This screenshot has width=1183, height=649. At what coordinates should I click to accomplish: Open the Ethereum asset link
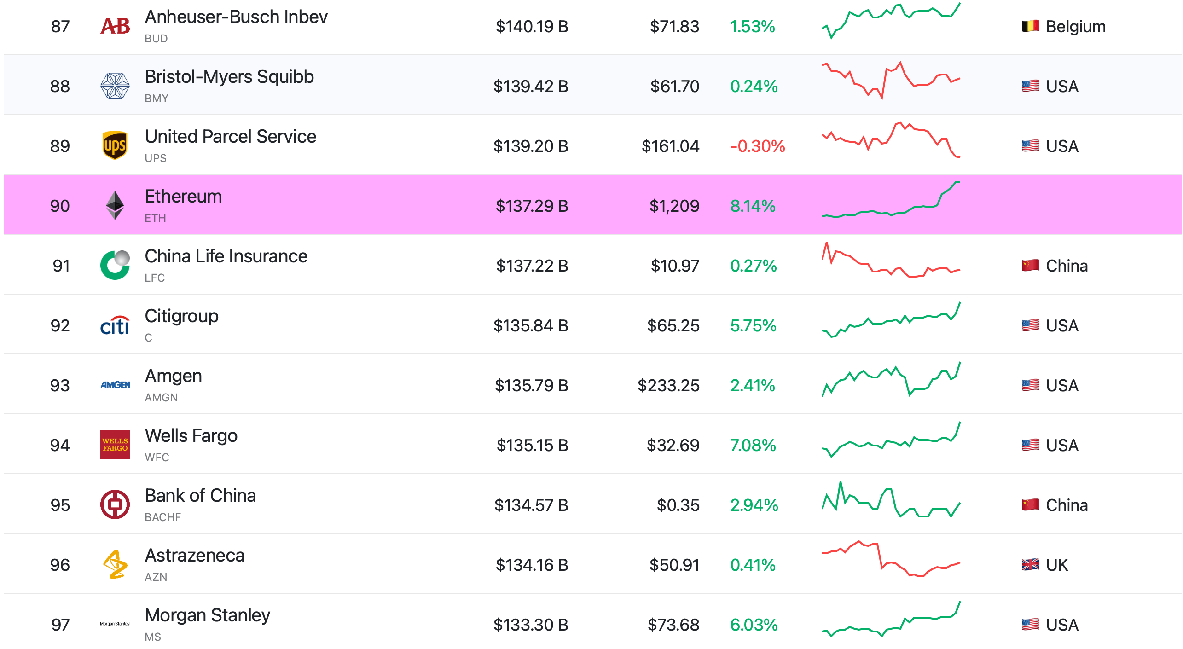click(183, 197)
